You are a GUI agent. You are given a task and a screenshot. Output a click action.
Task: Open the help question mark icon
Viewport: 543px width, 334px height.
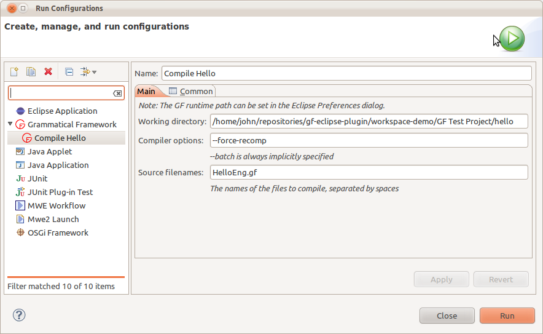click(18, 315)
